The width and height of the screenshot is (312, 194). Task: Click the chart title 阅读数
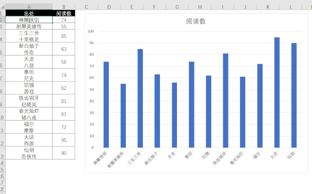[x=196, y=21]
